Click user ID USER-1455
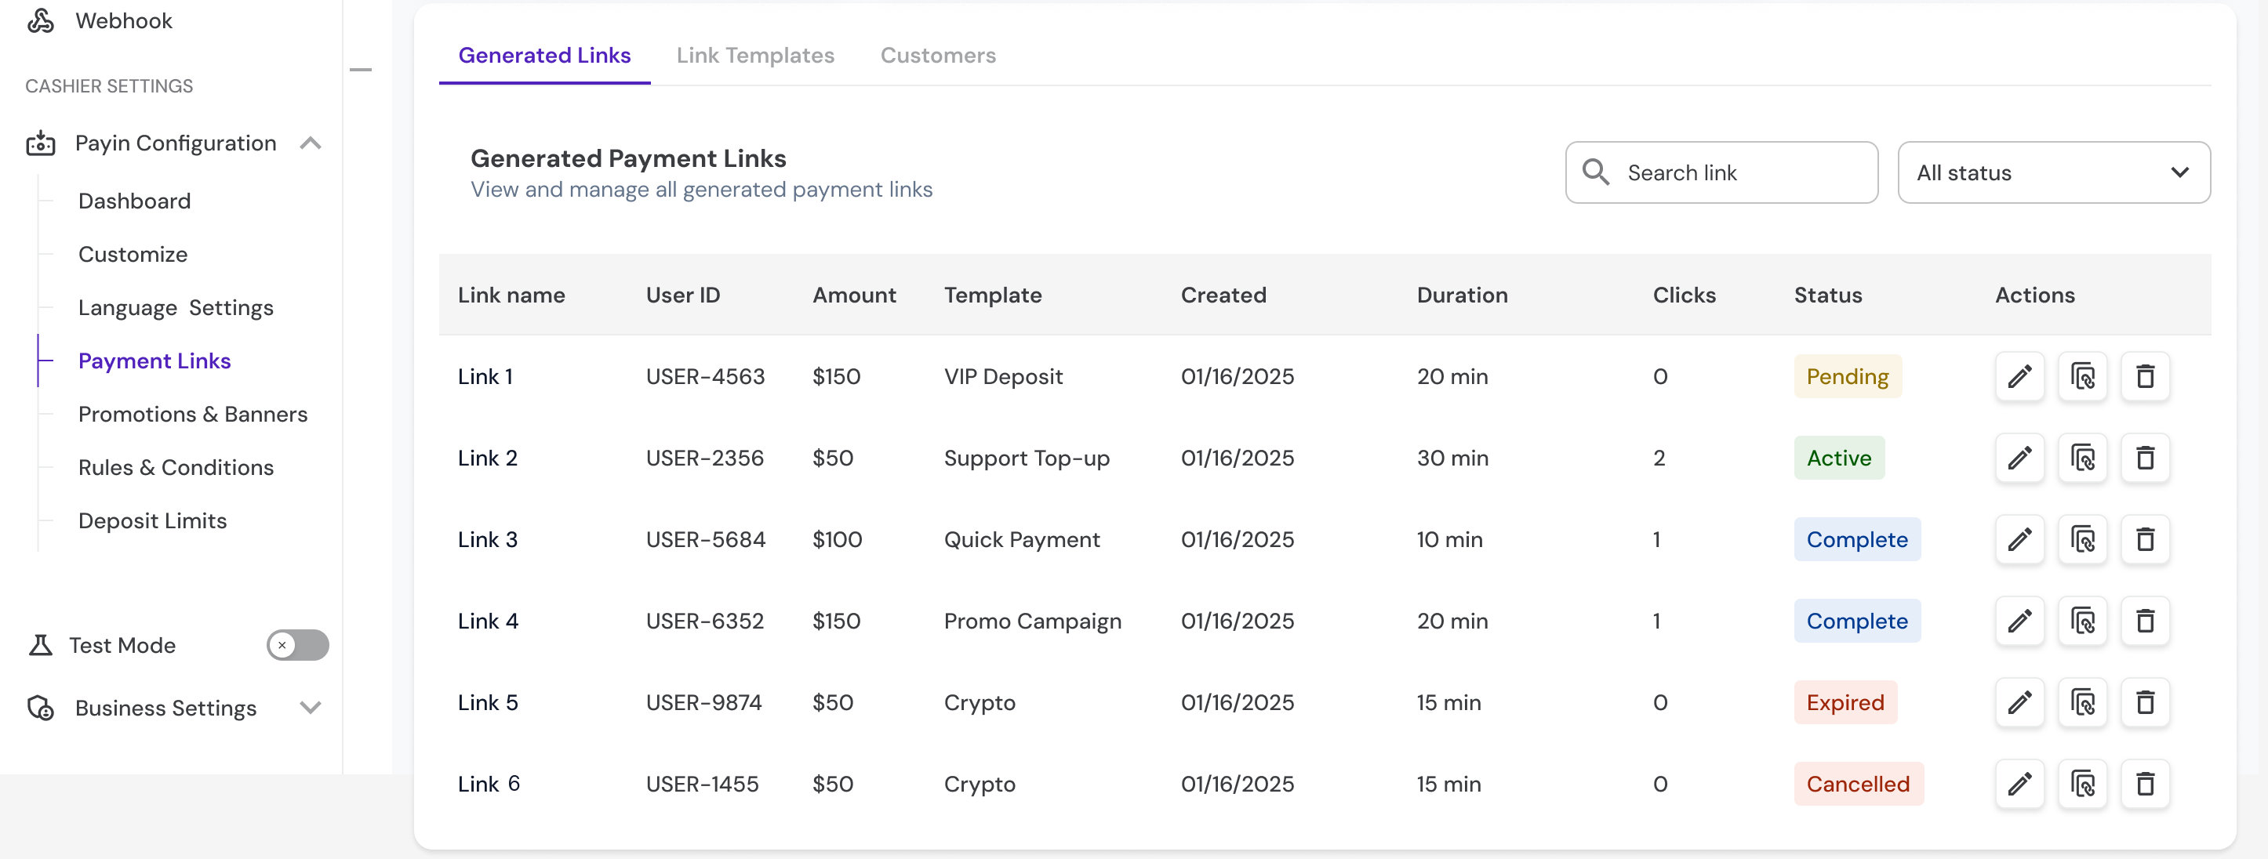The width and height of the screenshot is (2268, 859). (702, 785)
